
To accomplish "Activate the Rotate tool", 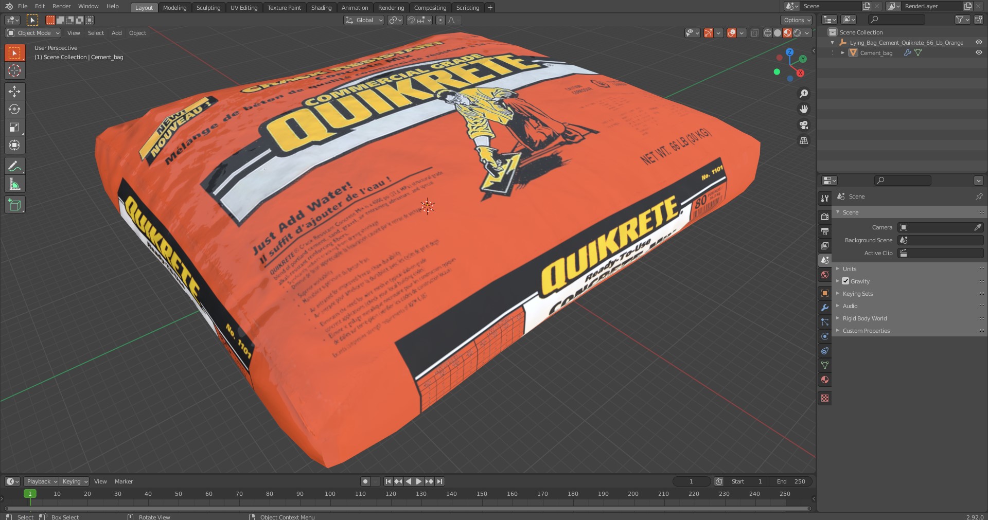I will (14, 109).
